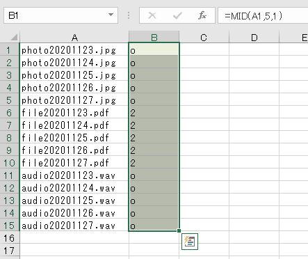This screenshot has width=308, height=259.
Task: Open the Quick Analysis button
Action: (190, 242)
